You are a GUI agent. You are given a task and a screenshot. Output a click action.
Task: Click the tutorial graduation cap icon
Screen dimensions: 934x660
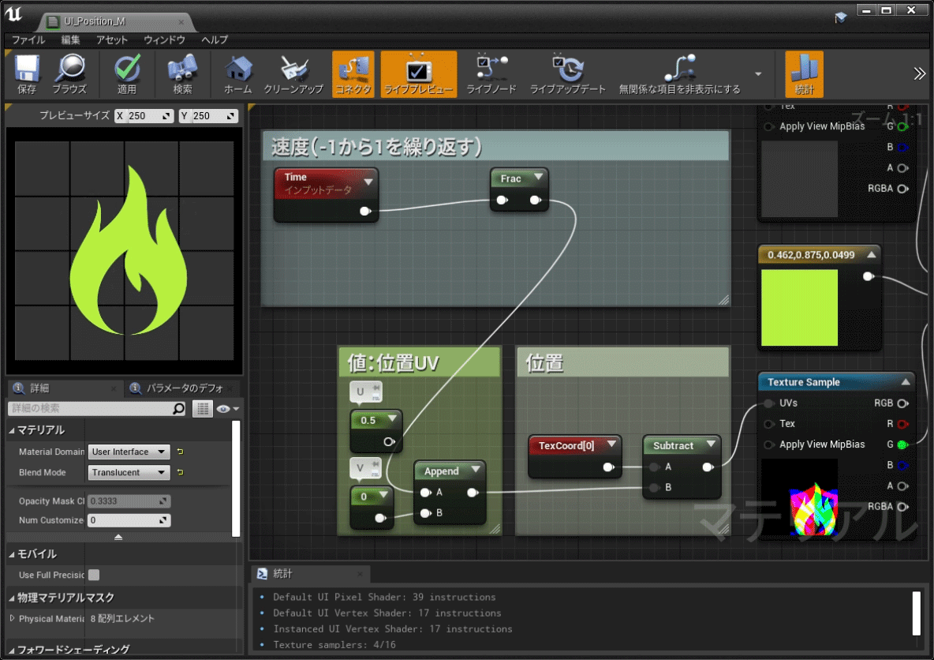(840, 17)
